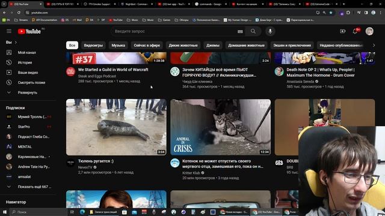Select the 'Домашние животные' chip
Viewport: 385px width, 216px height.
click(x=246, y=46)
